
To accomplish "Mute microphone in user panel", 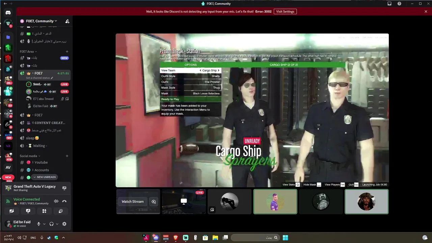I will tap(38, 224).
